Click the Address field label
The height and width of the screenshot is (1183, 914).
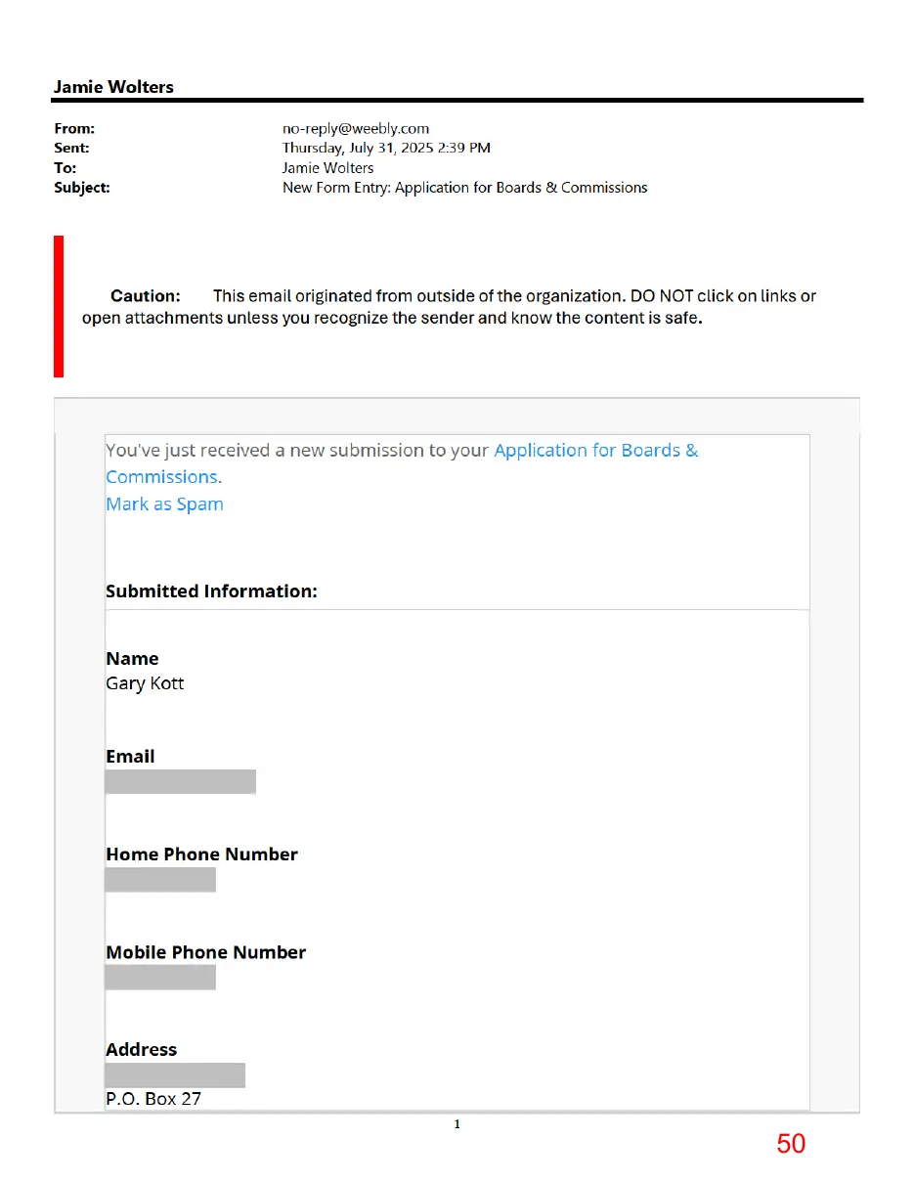point(142,1050)
